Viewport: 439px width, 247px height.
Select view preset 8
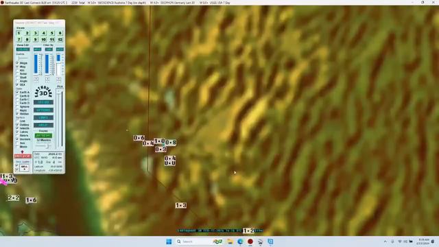point(27,40)
